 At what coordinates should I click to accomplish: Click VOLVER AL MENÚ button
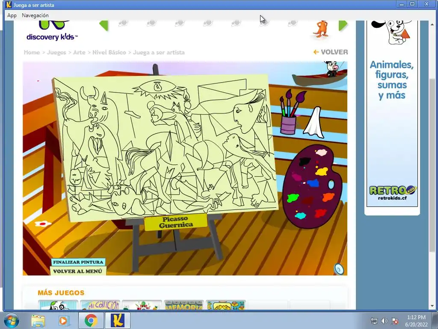point(78,271)
